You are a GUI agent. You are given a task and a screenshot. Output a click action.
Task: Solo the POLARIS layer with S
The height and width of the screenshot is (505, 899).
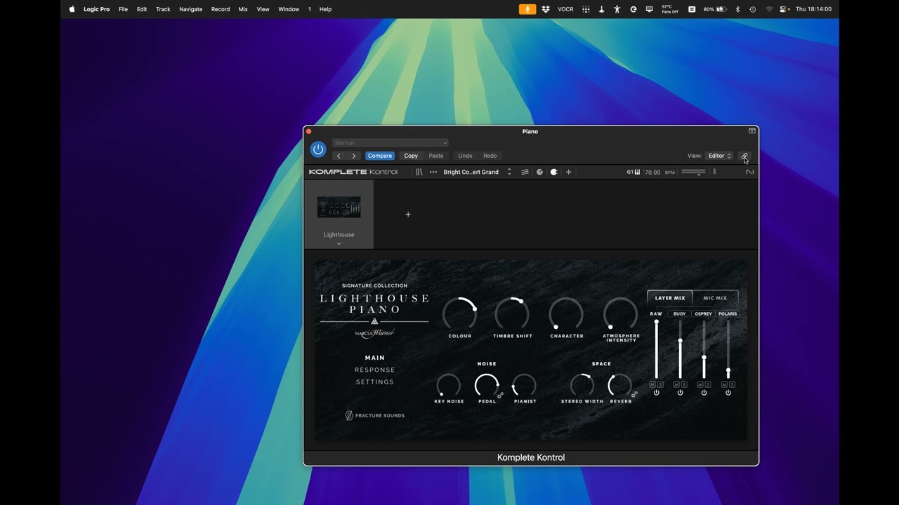(x=732, y=384)
